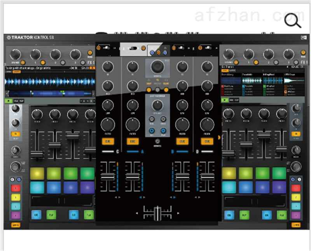The height and width of the screenshot is (251, 311).
Task: Select the left deck yellow mode button
Action: (x=16, y=197)
